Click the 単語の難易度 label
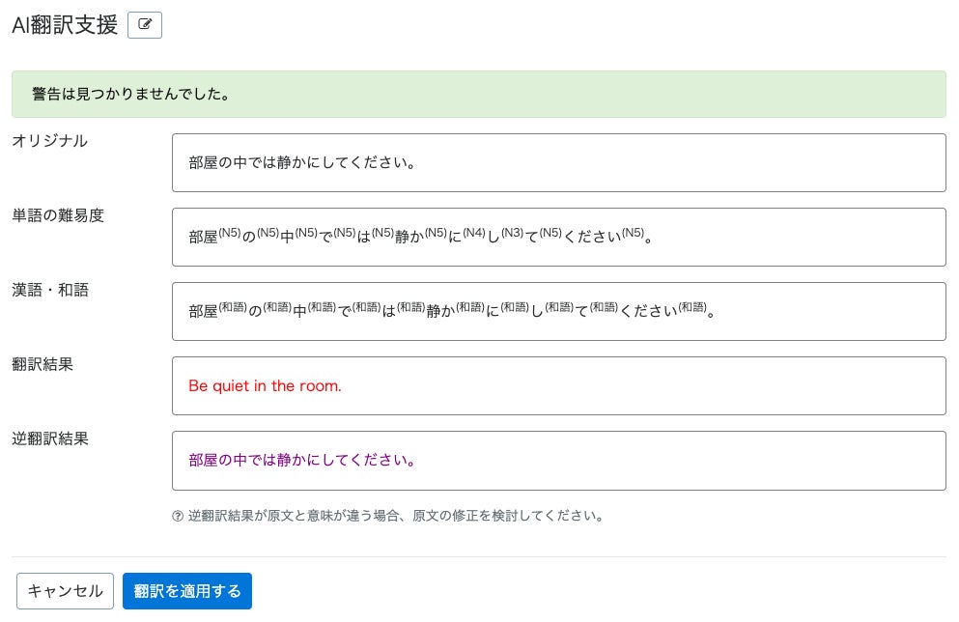959x622 pixels. point(58,216)
